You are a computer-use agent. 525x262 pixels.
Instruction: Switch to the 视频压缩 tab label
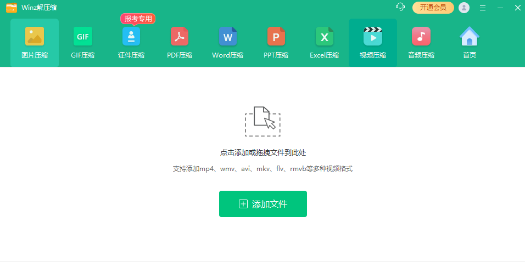coord(373,55)
